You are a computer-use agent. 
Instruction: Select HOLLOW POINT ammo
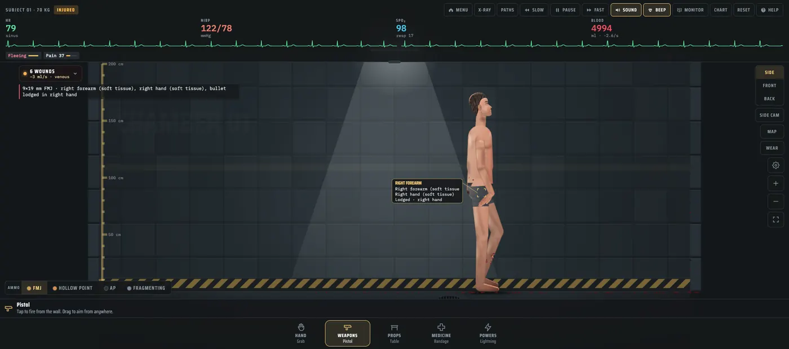pyautogui.click(x=73, y=288)
